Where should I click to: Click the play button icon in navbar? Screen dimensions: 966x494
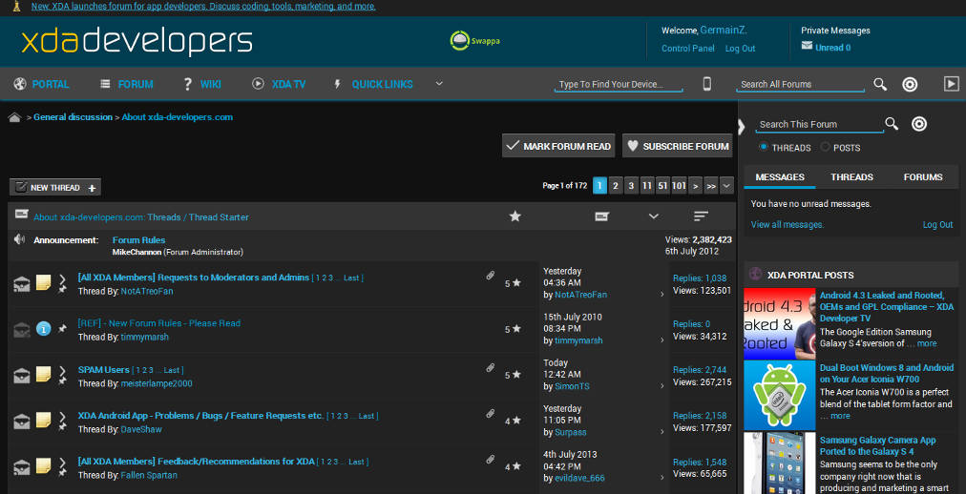[951, 84]
